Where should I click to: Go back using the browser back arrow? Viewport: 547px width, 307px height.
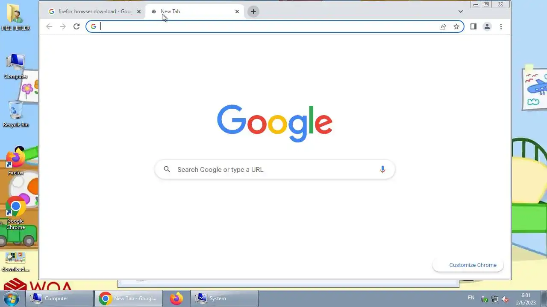point(49,26)
